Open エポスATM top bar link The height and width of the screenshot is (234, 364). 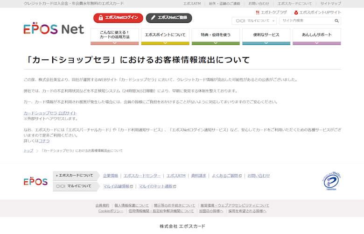pos(192,4)
